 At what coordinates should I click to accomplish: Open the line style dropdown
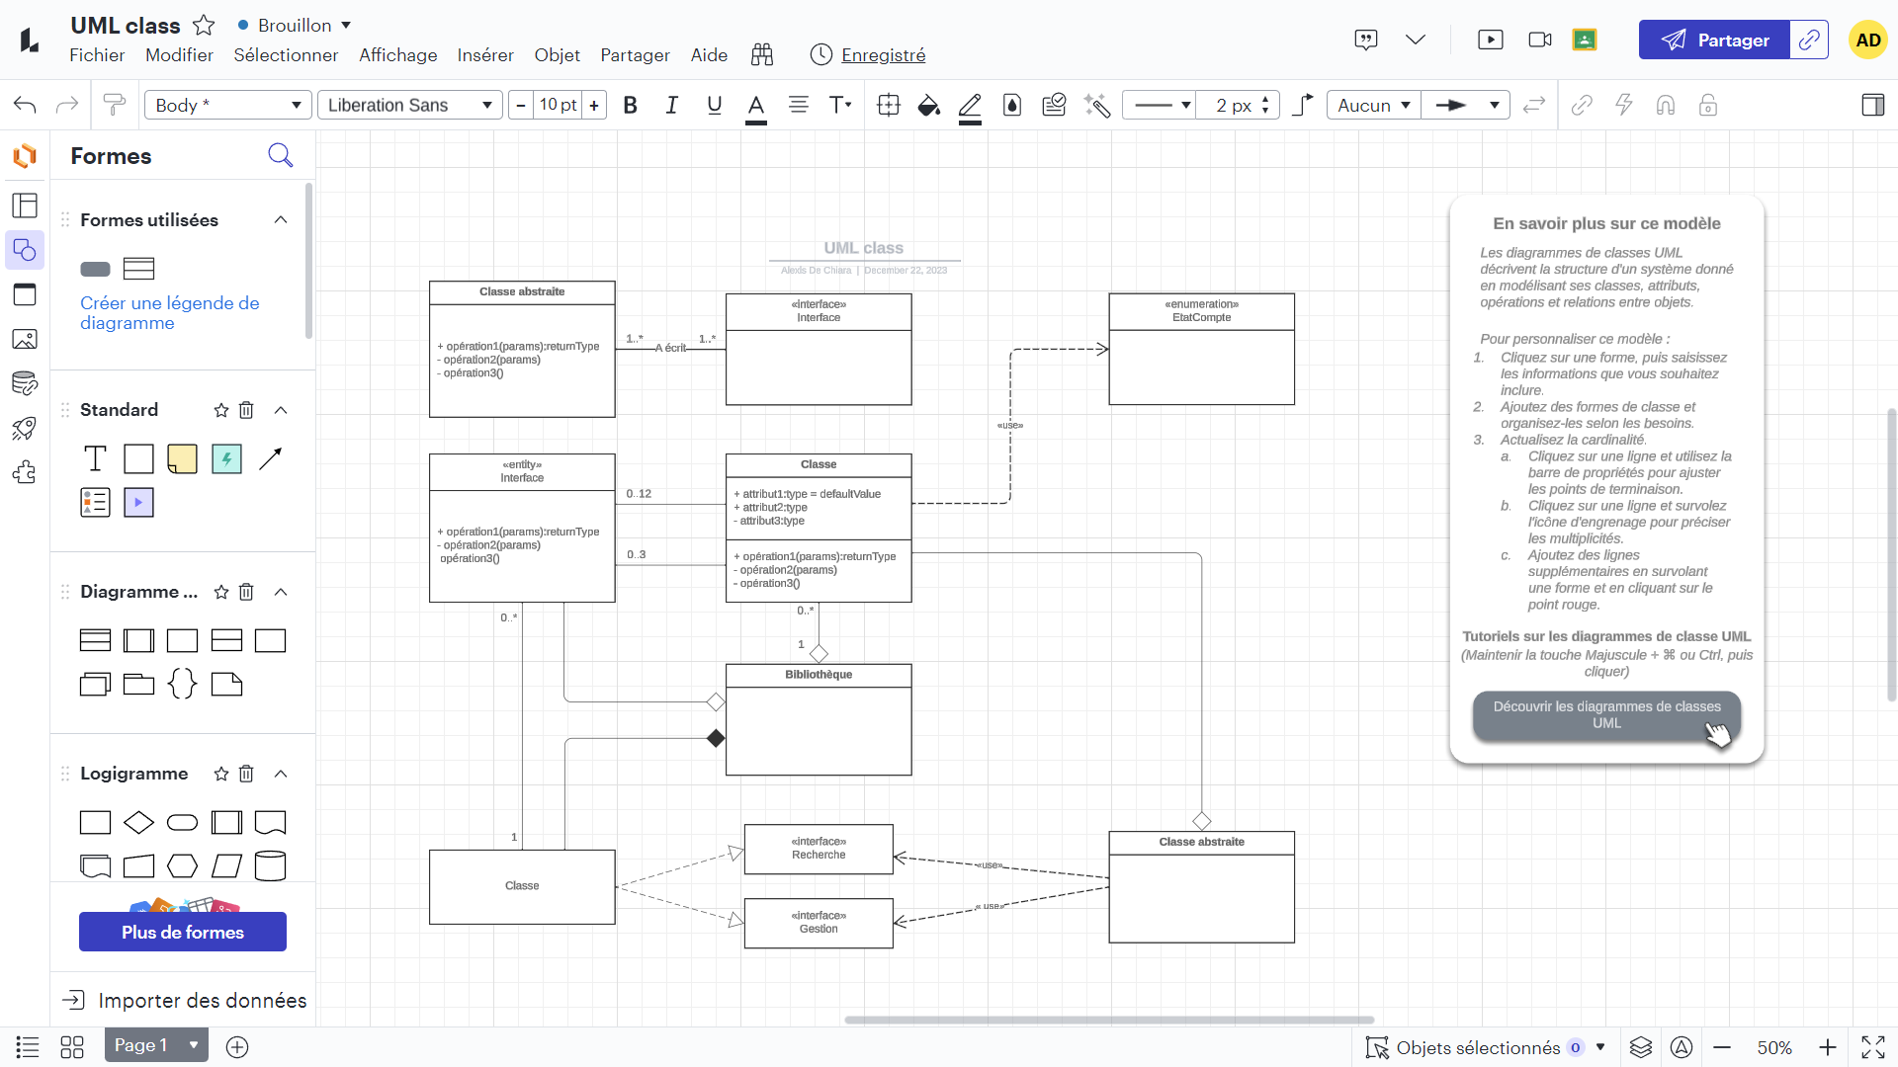click(1160, 105)
